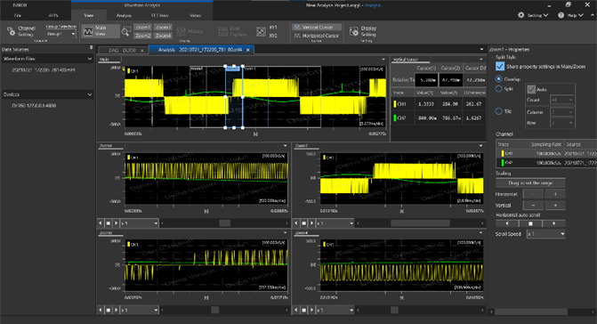Click the zoom magnifier icon beside Zoom1

click(125, 32)
